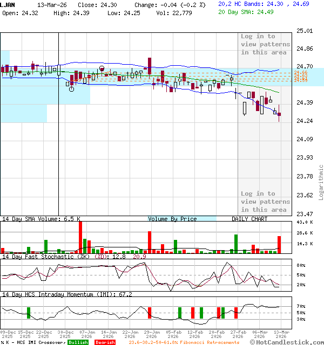Click the green Bullish legend badge
324x345 pixels.
(x=78, y=342)
